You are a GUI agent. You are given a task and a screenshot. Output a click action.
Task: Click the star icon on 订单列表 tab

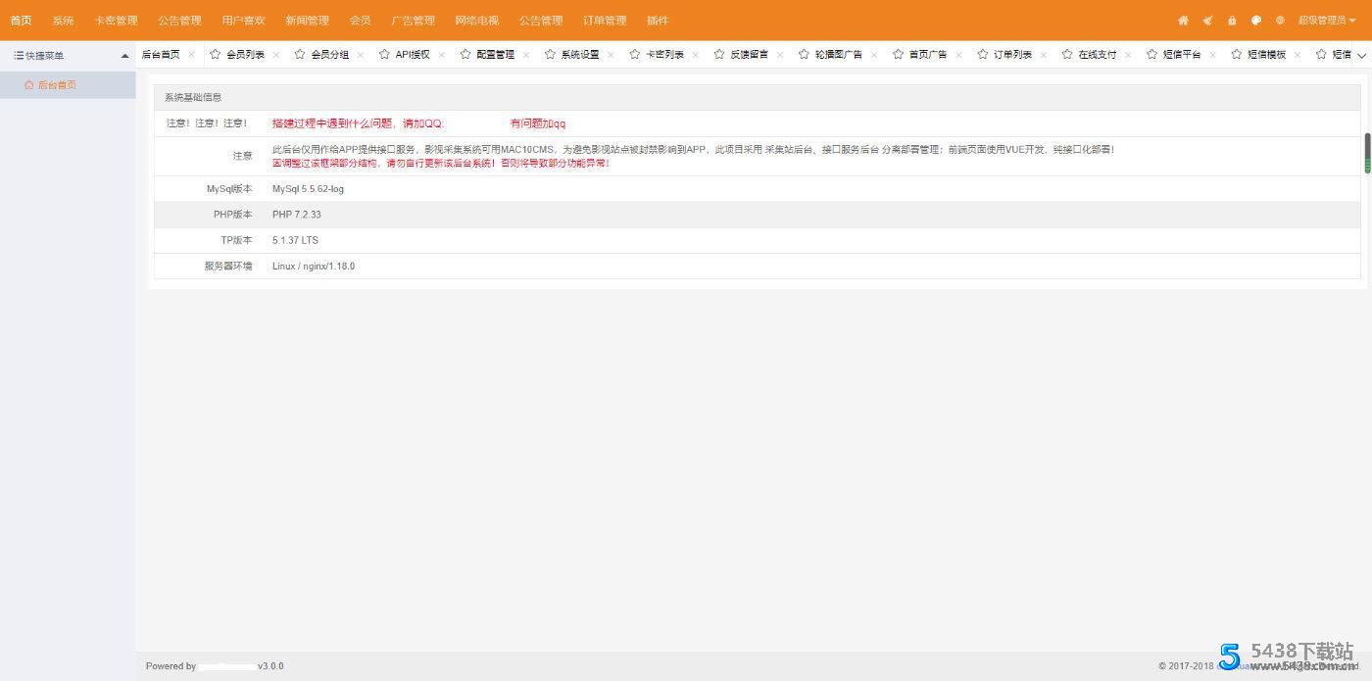click(x=983, y=55)
